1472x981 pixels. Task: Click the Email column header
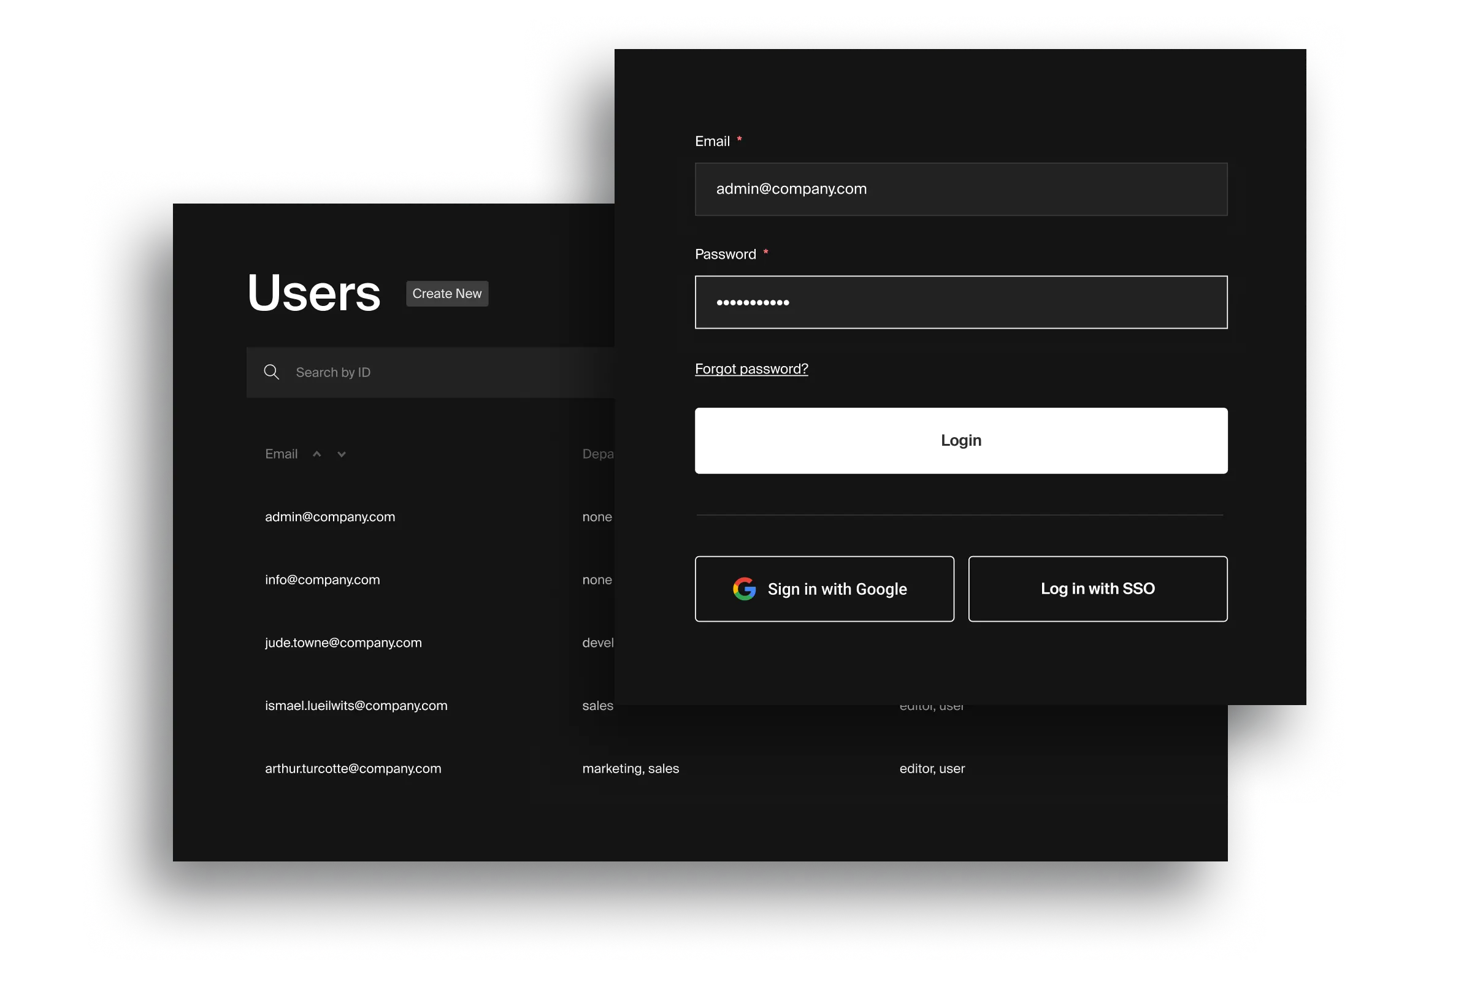pyautogui.click(x=281, y=454)
